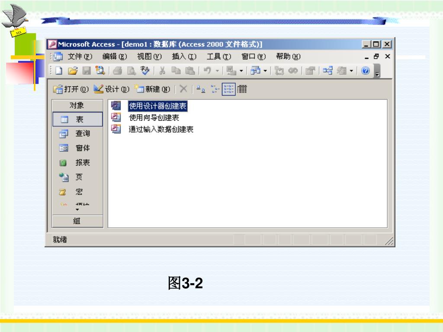This screenshot has width=443, height=332.
Task: Click the 对象 header button
Action: point(77,105)
